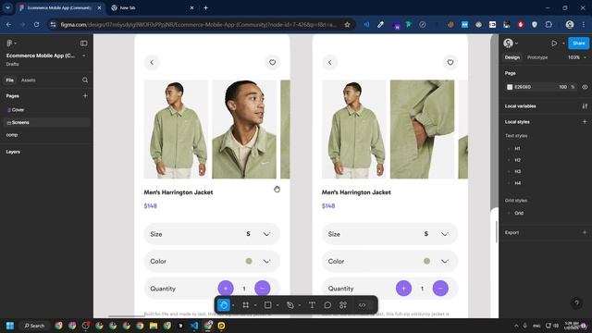Click back arrow on left phone screen

(x=152, y=62)
